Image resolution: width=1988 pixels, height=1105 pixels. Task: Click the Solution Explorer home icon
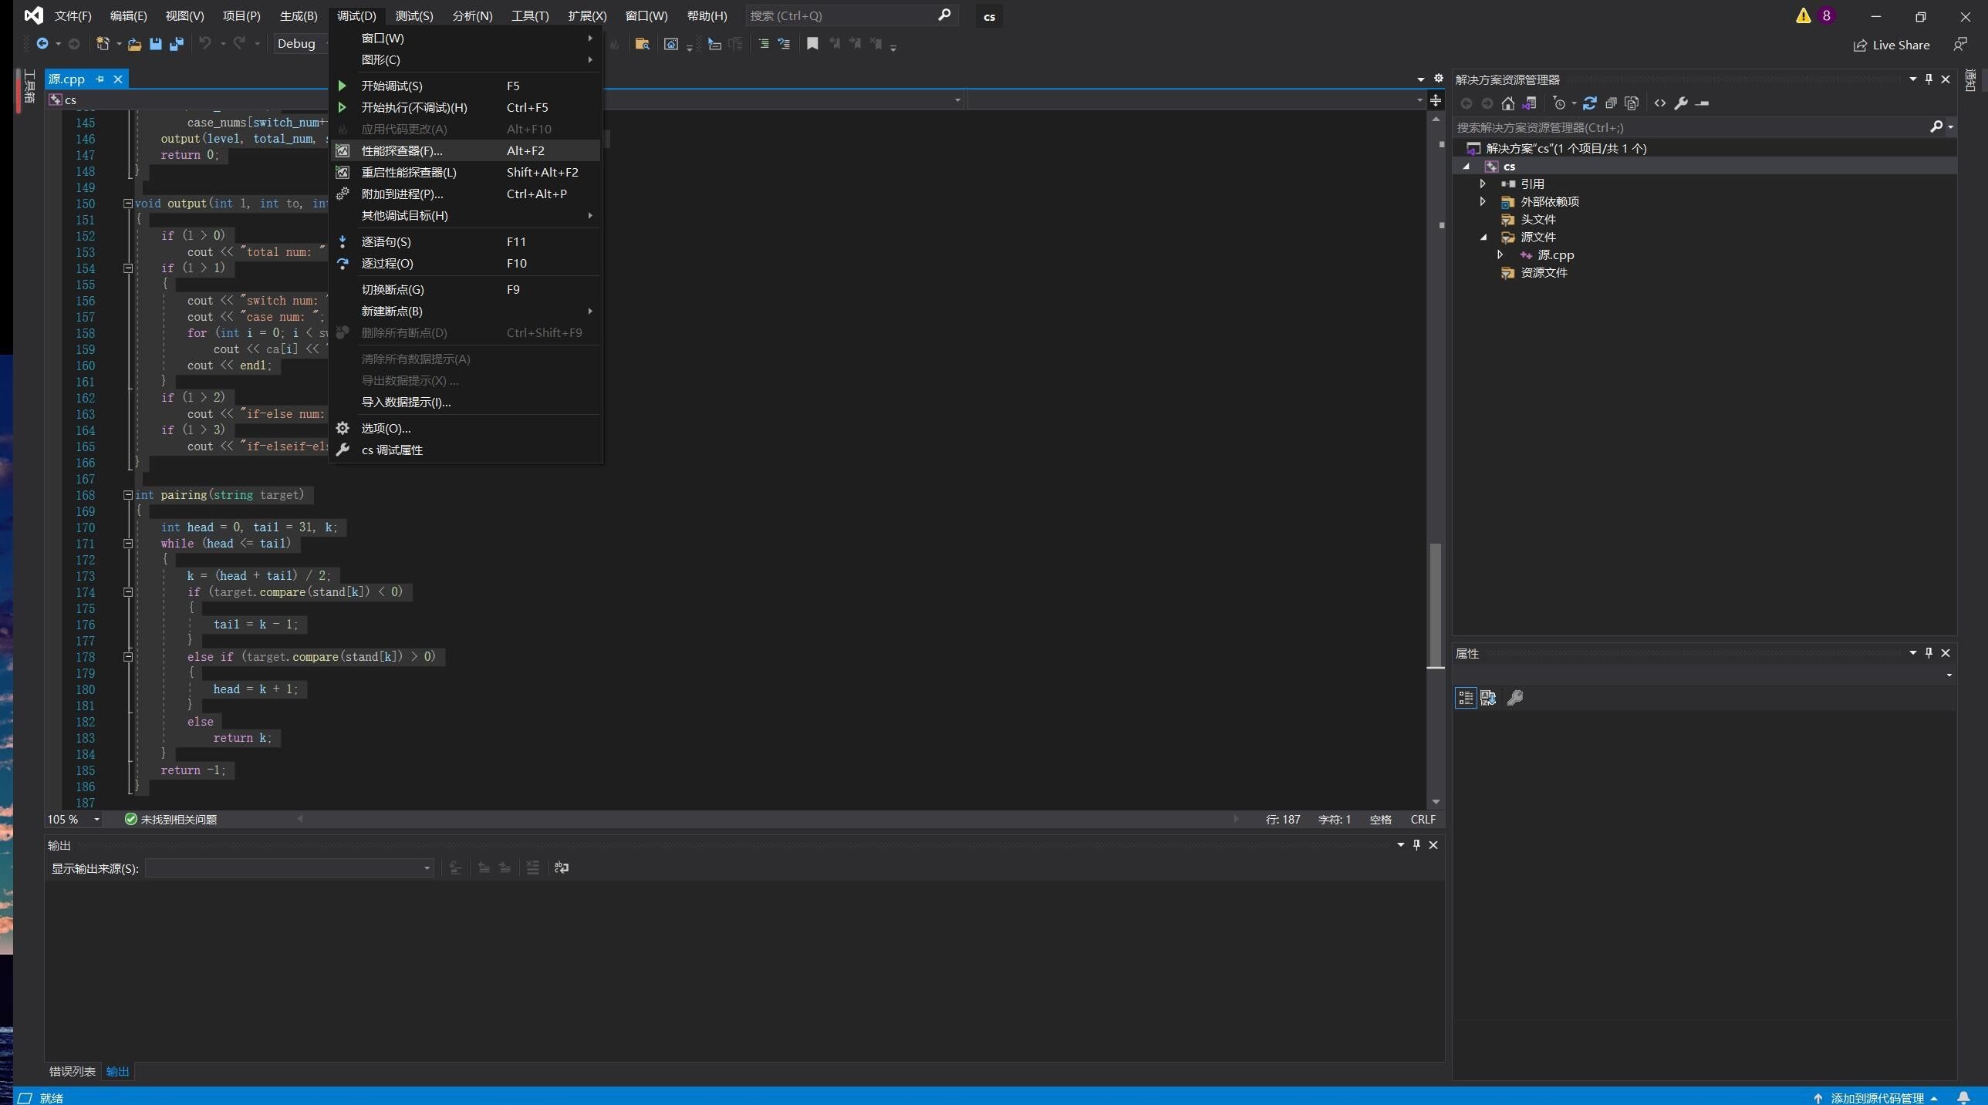tap(1507, 103)
